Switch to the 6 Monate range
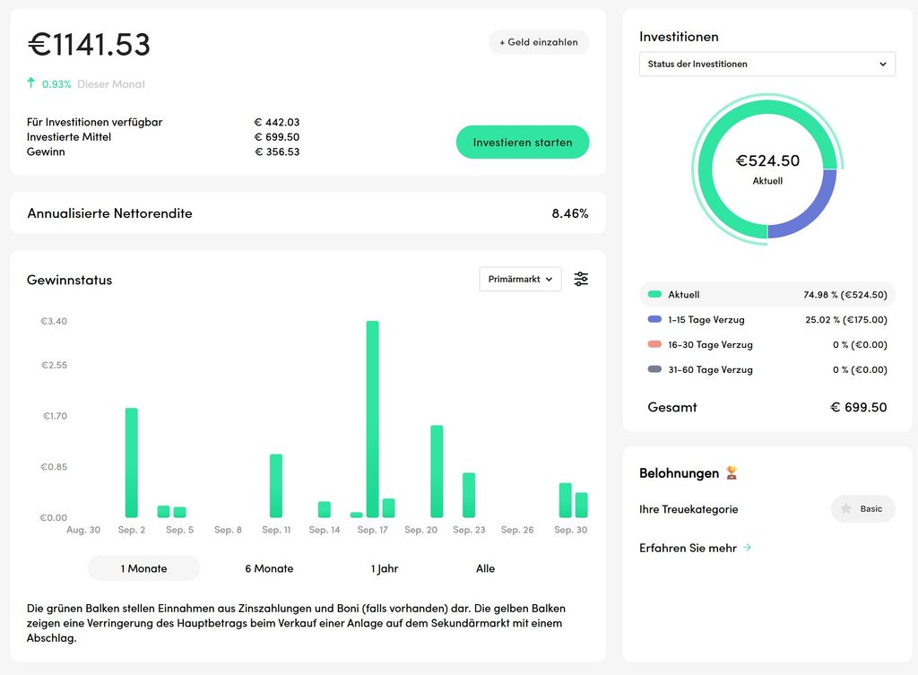 [x=269, y=568]
